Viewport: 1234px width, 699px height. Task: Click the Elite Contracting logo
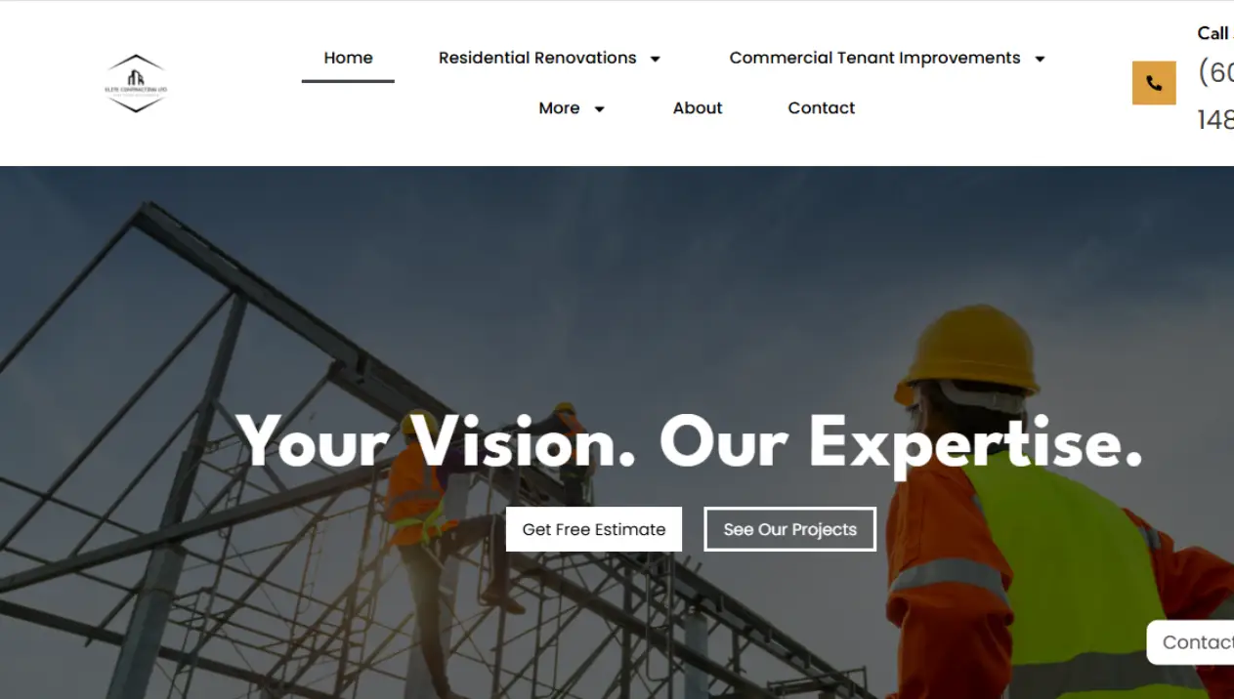click(136, 83)
